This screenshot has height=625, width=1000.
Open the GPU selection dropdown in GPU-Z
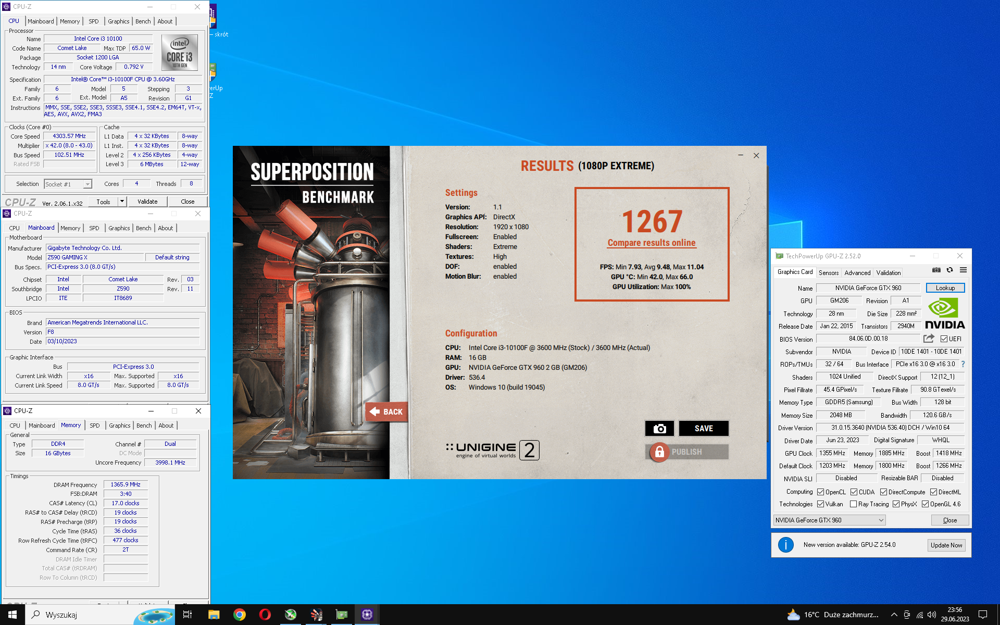pos(830,520)
